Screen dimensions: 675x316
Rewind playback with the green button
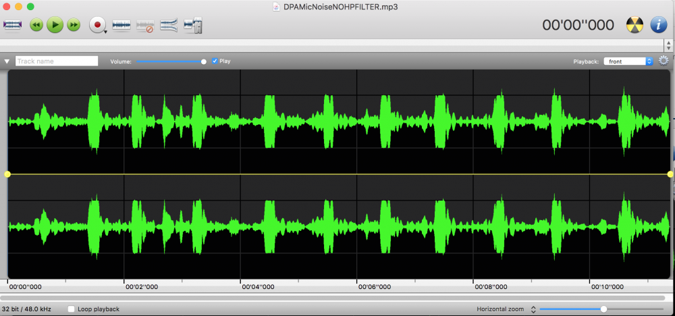36,25
